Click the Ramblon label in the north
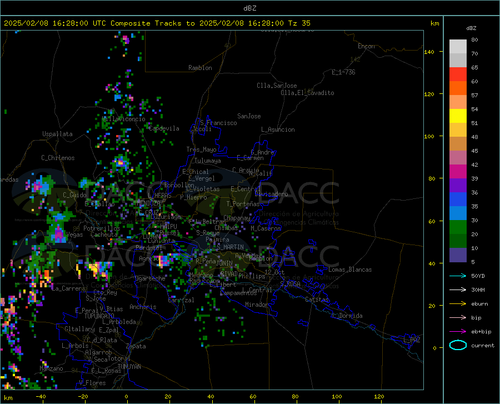500x404 pixels. [200, 68]
